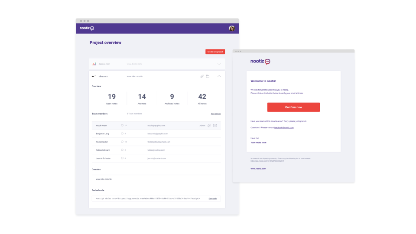Click the www.nike.com/de URL beside nike.com
416x234 pixels.
[x=134, y=76]
